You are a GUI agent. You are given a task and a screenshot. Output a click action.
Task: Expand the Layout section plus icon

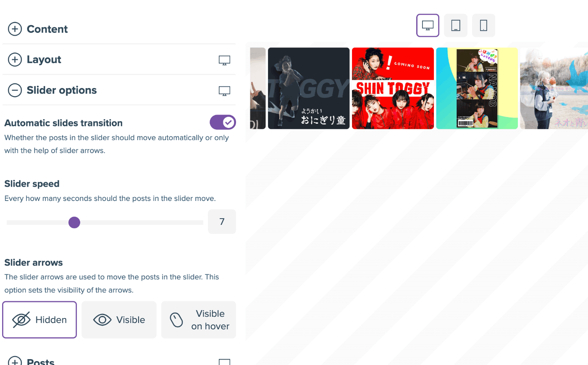pyautogui.click(x=15, y=60)
